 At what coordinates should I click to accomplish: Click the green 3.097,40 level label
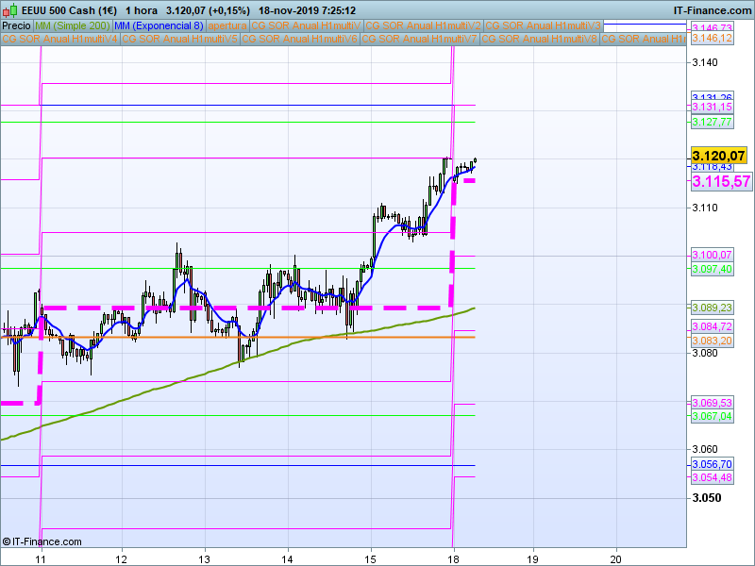click(713, 270)
